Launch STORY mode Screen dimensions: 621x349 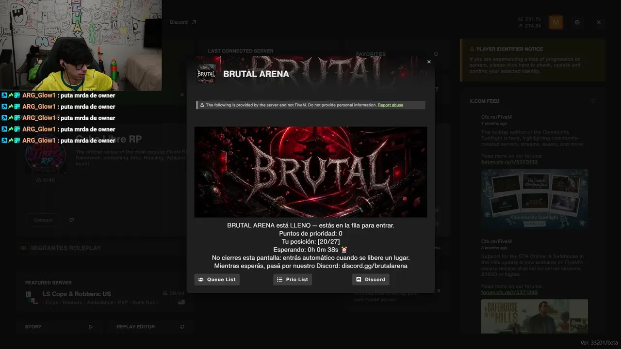point(59,327)
